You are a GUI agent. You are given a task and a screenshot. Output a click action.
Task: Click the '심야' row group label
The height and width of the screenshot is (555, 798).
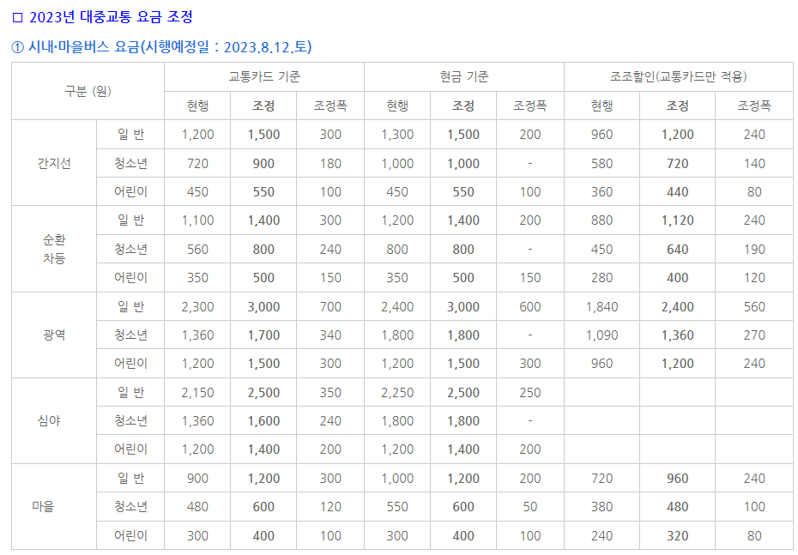[49, 420]
